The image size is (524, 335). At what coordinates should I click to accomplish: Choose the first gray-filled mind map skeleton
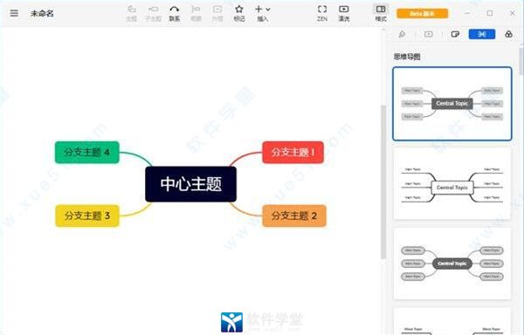[452, 104]
